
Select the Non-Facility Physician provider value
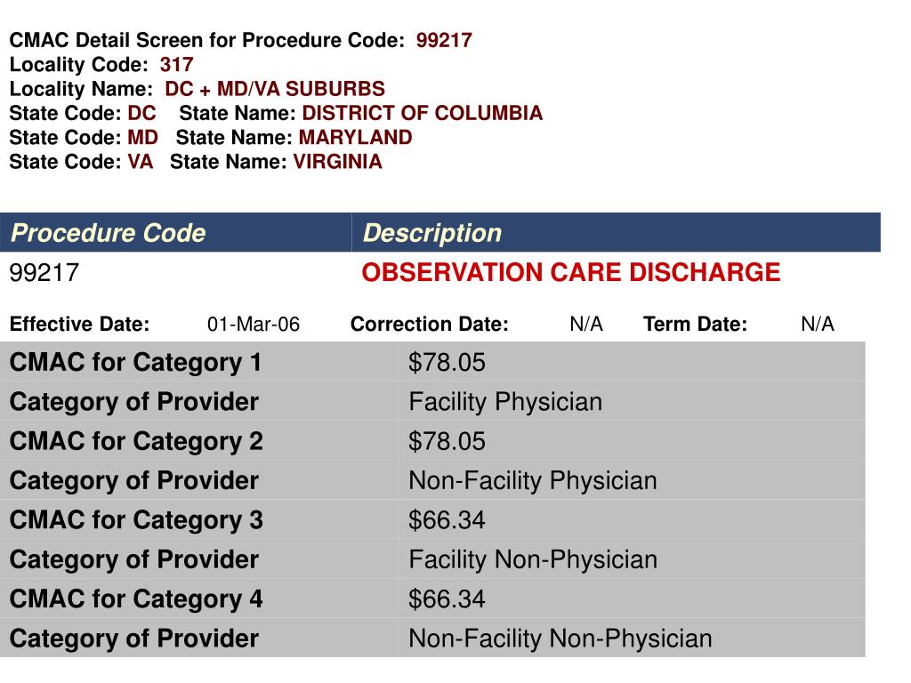(x=533, y=481)
